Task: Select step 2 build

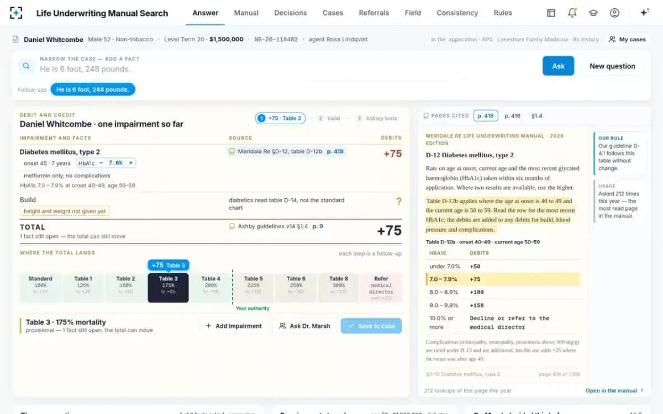Action: click(329, 118)
